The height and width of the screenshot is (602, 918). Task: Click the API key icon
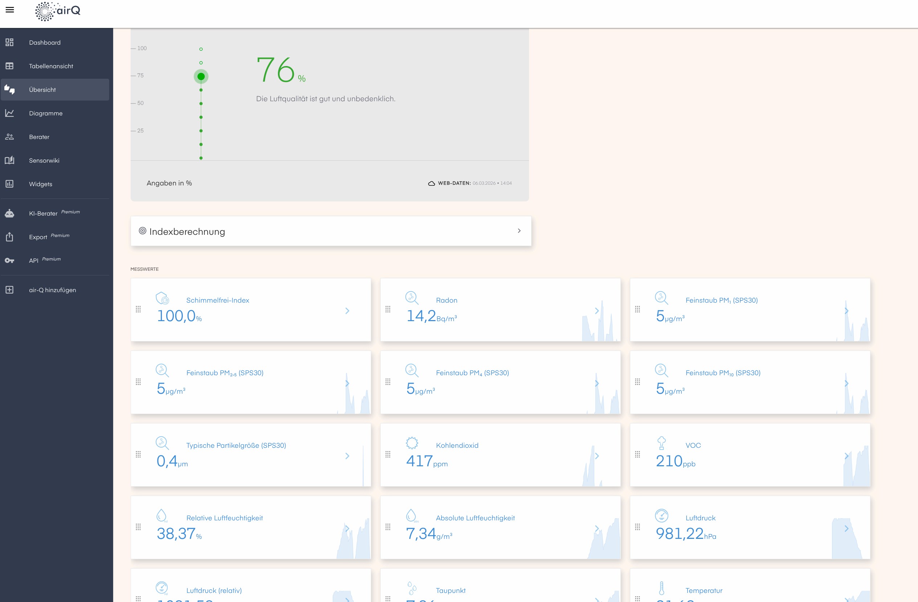tap(10, 260)
